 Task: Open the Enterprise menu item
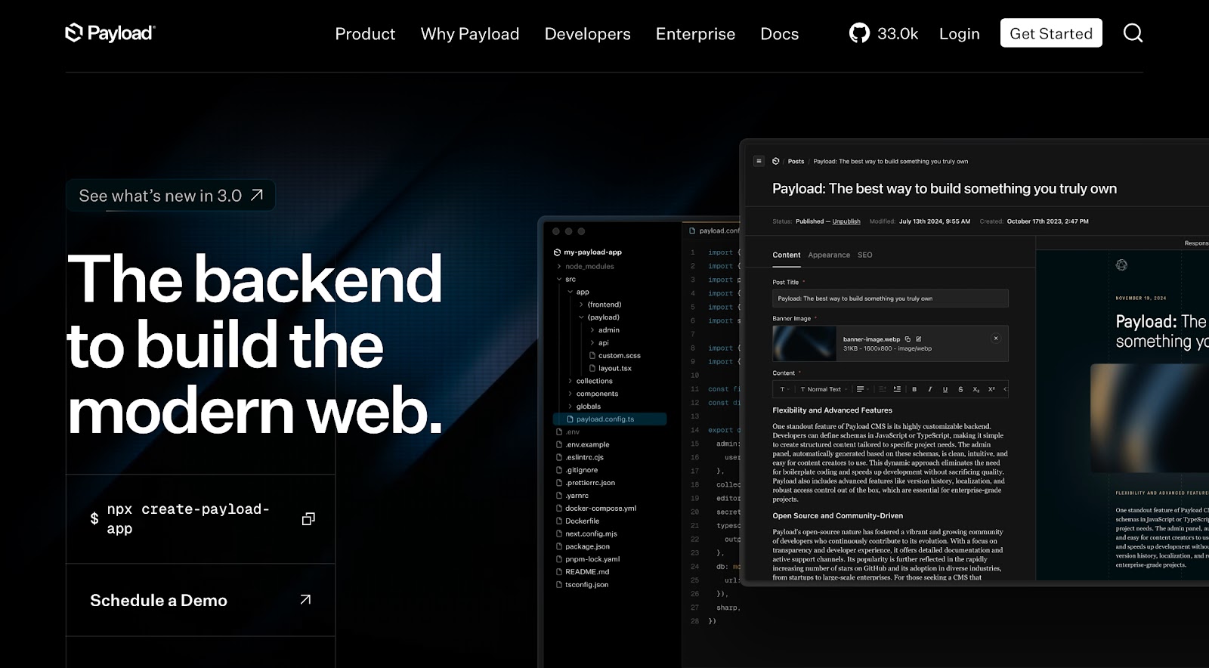click(695, 34)
